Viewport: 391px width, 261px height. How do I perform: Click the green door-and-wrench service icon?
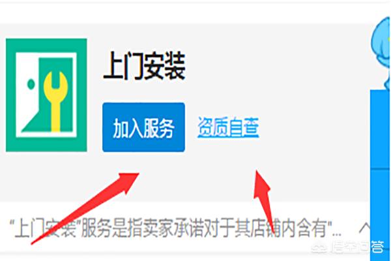pyautogui.click(x=46, y=95)
